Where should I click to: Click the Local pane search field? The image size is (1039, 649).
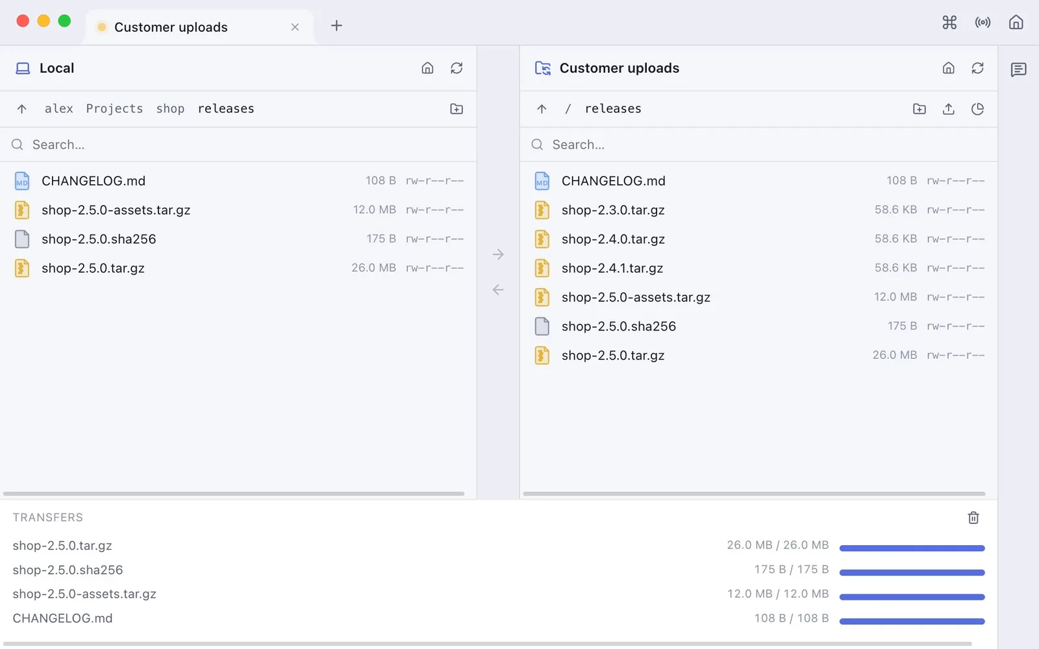click(238, 145)
